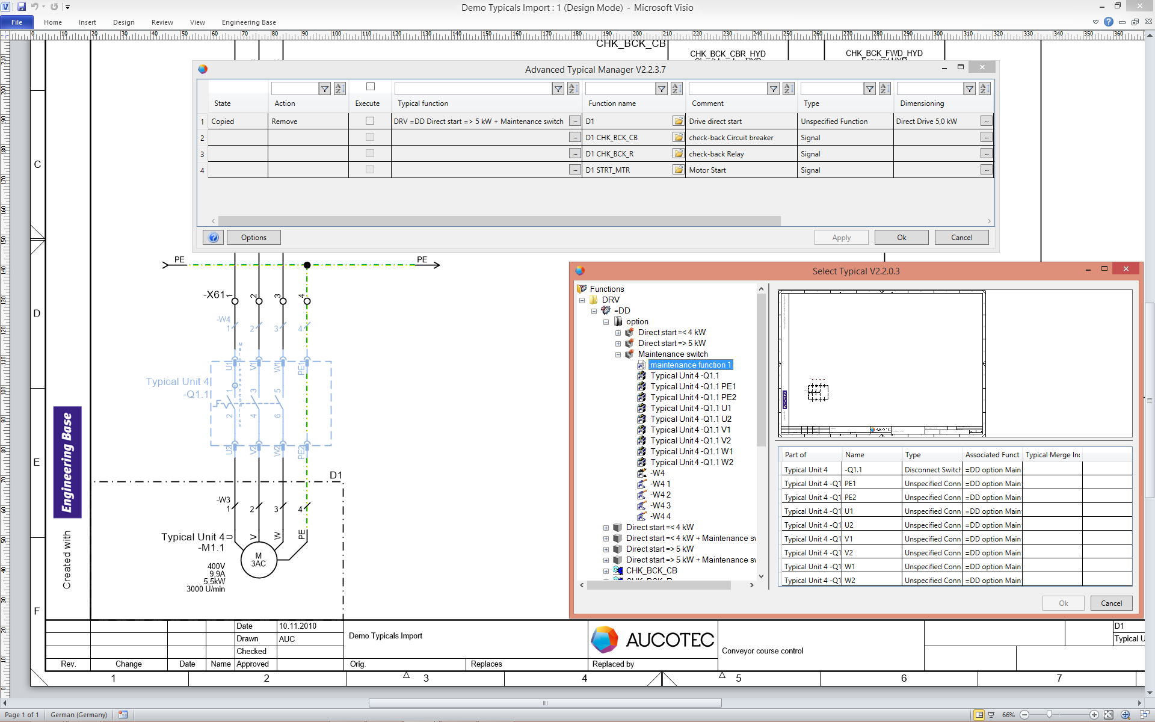Click Cancel in Select Typical dialog
Screen dimensions: 1155x722
(x=1110, y=603)
